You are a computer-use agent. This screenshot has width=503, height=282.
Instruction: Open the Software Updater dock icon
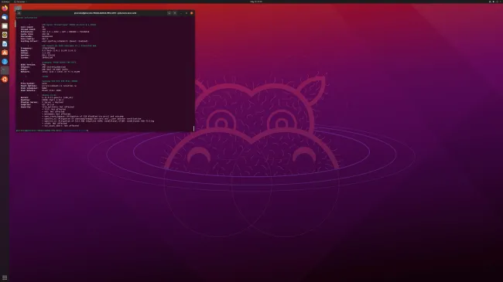click(5, 79)
